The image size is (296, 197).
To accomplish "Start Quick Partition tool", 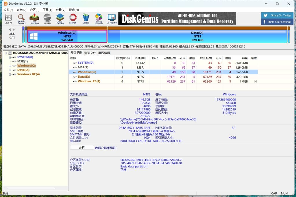I will point(47,19).
